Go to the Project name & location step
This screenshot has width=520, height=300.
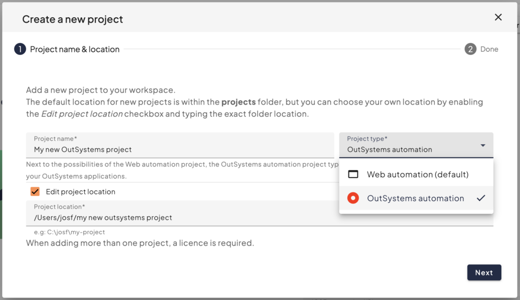75,49
